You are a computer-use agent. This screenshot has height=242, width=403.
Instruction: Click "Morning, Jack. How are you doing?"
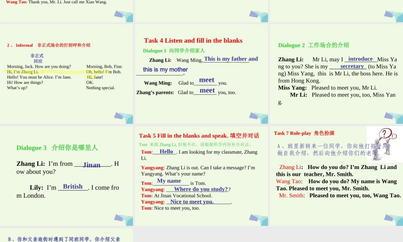point(39,67)
